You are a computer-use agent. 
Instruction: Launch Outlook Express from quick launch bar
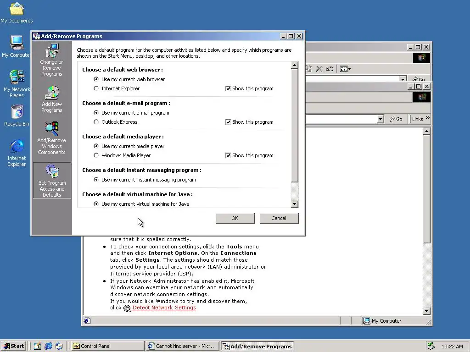59,346
